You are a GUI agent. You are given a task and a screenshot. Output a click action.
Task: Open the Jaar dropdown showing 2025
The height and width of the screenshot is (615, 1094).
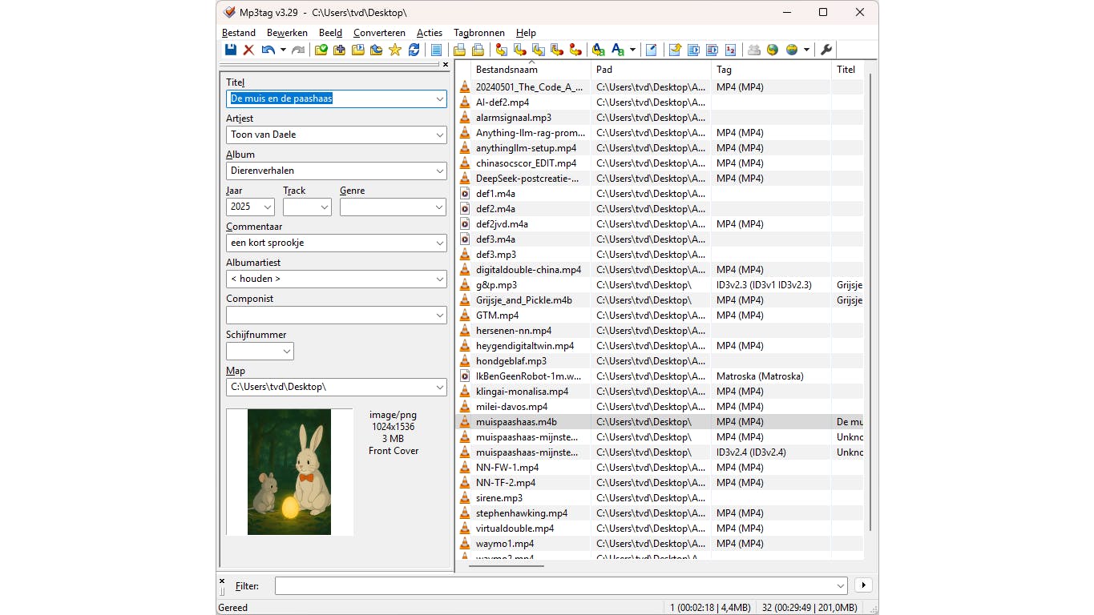coord(267,207)
